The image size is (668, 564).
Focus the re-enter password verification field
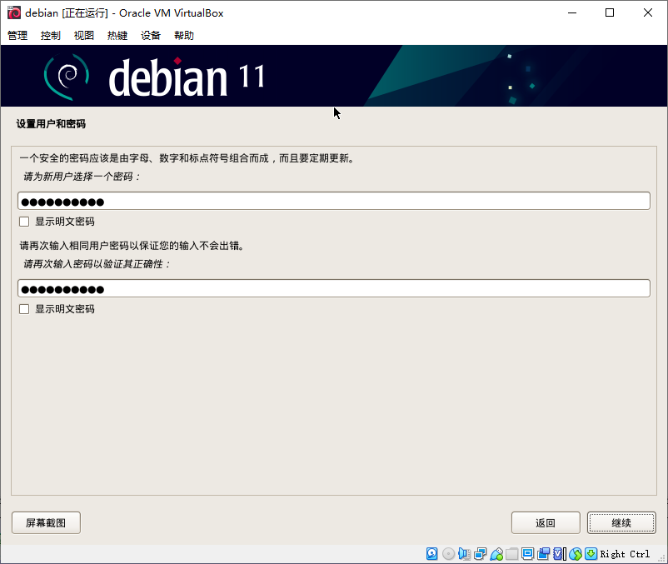pyautogui.click(x=334, y=288)
